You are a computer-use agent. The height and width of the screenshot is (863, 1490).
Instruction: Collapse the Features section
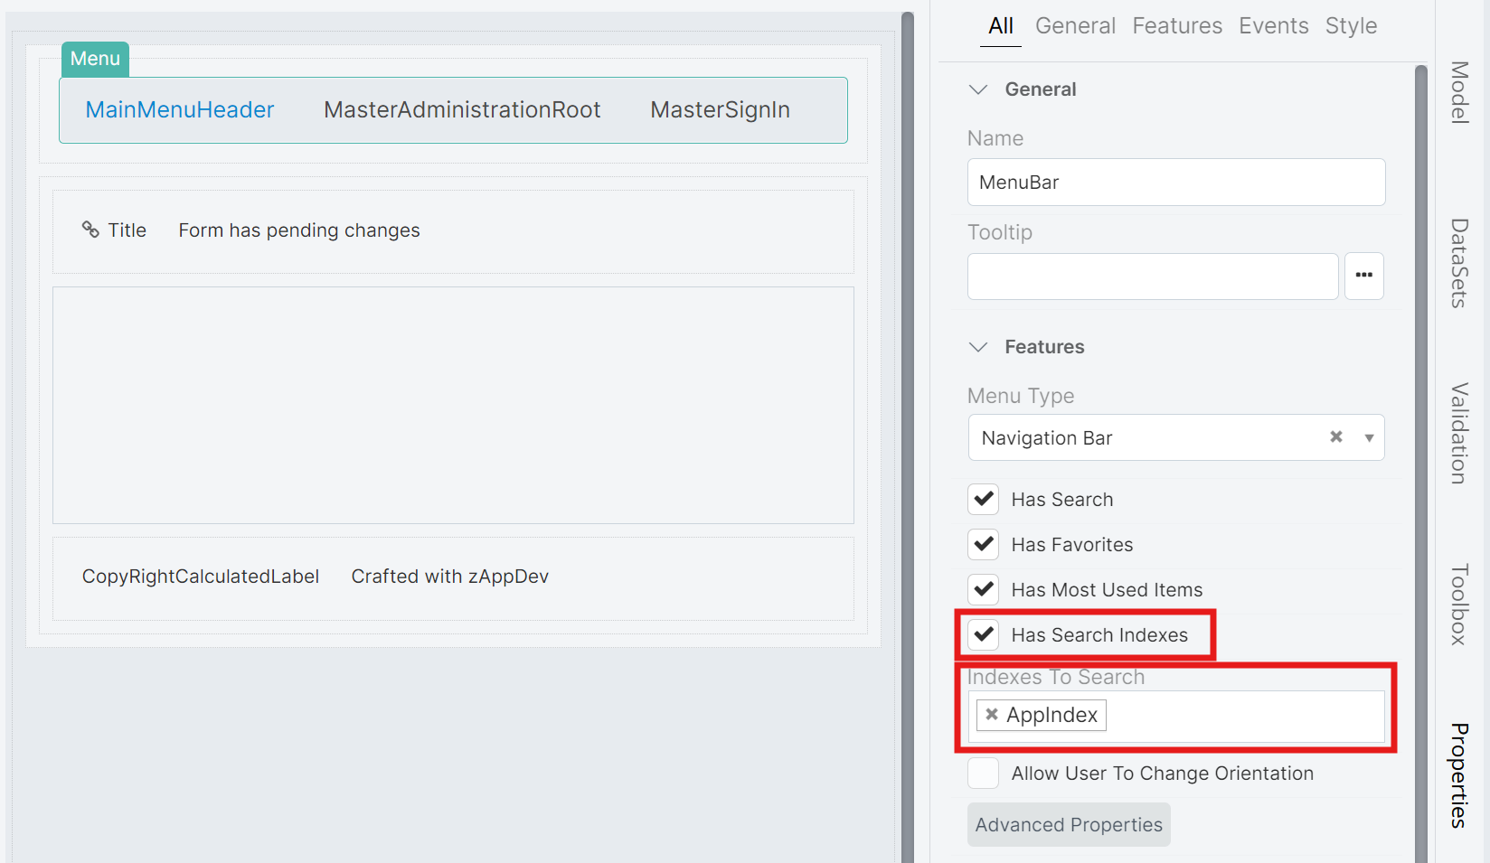(978, 346)
